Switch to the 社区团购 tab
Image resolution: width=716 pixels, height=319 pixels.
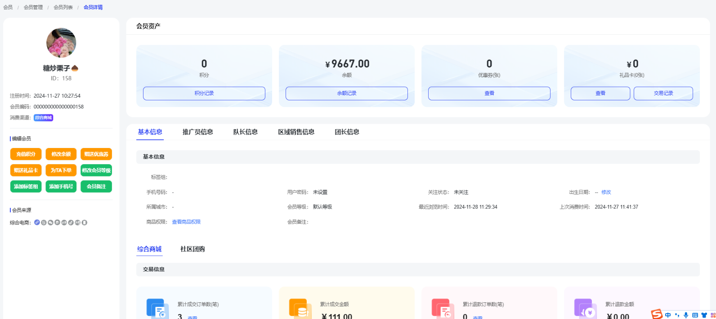click(192, 249)
